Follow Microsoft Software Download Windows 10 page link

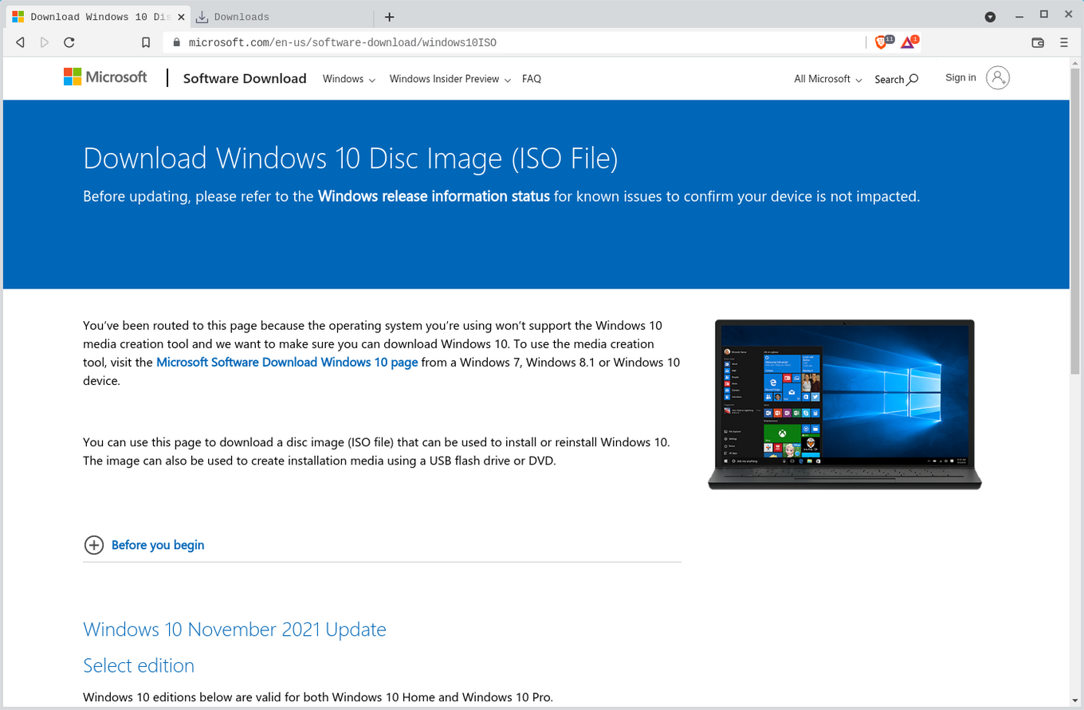[x=287, y=362]
